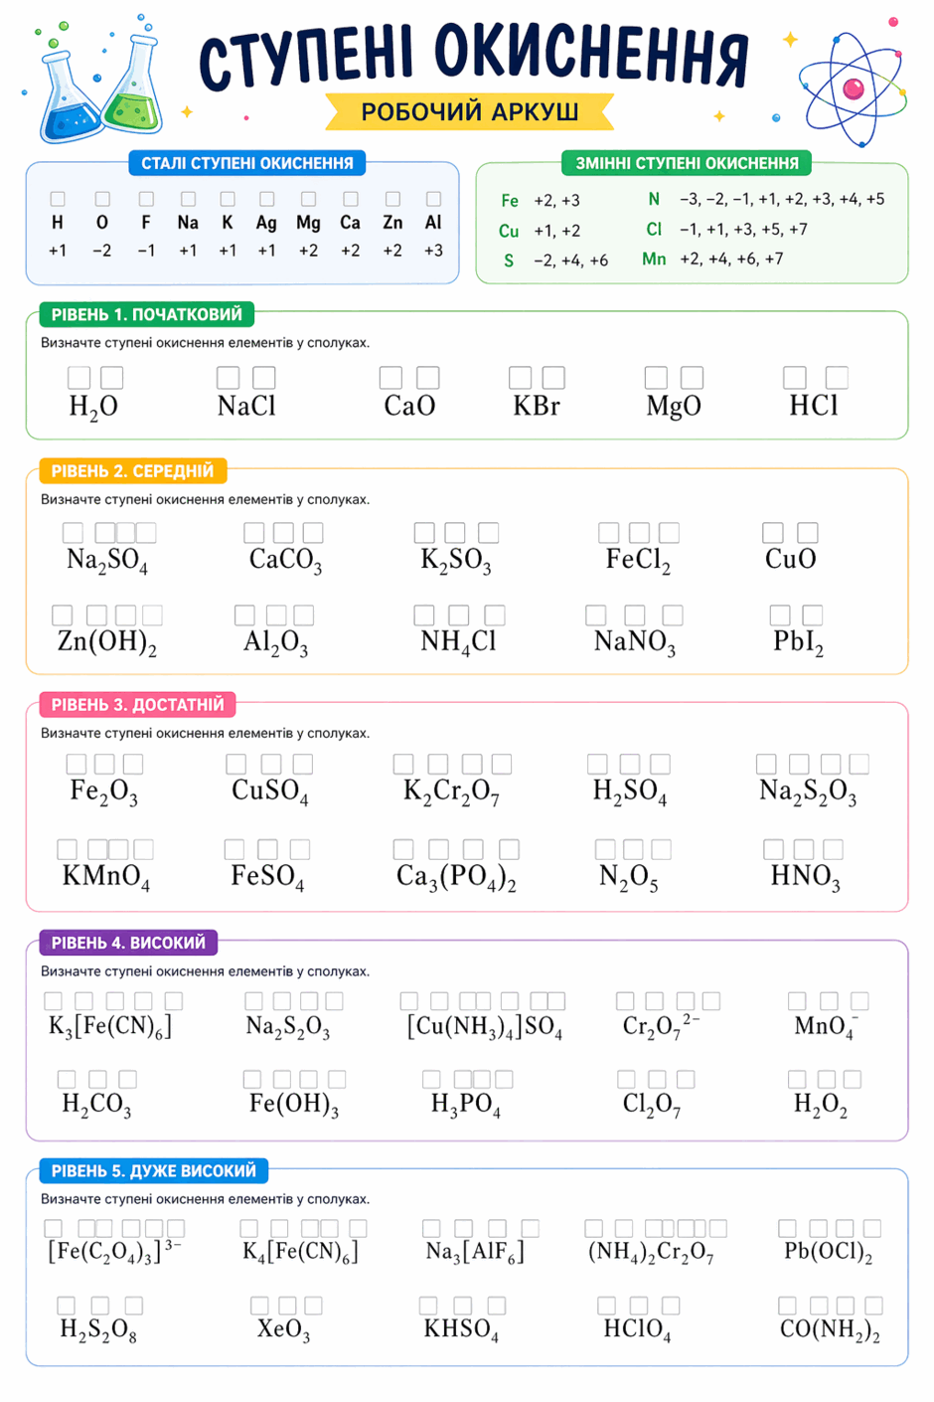Click the first answer box above HNO3
Viewport: 934px width, 1402px height.
click(x=773, y=849)
